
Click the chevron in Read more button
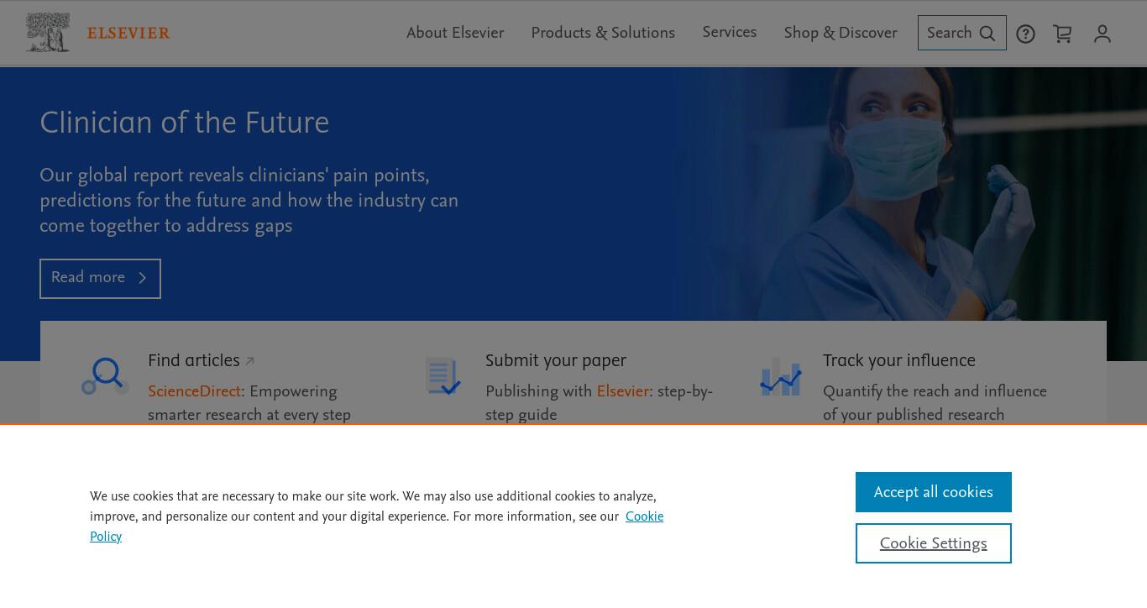(142, 278)
